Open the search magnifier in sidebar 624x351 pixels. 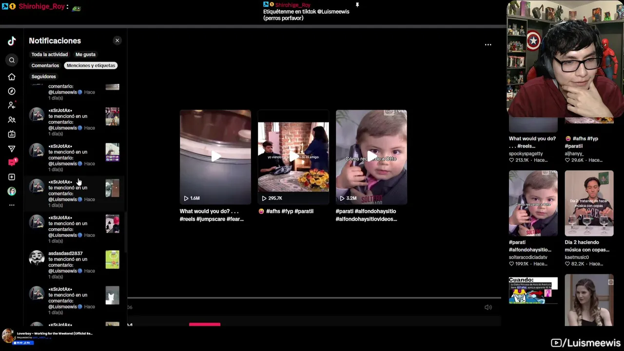coord(12,60)
